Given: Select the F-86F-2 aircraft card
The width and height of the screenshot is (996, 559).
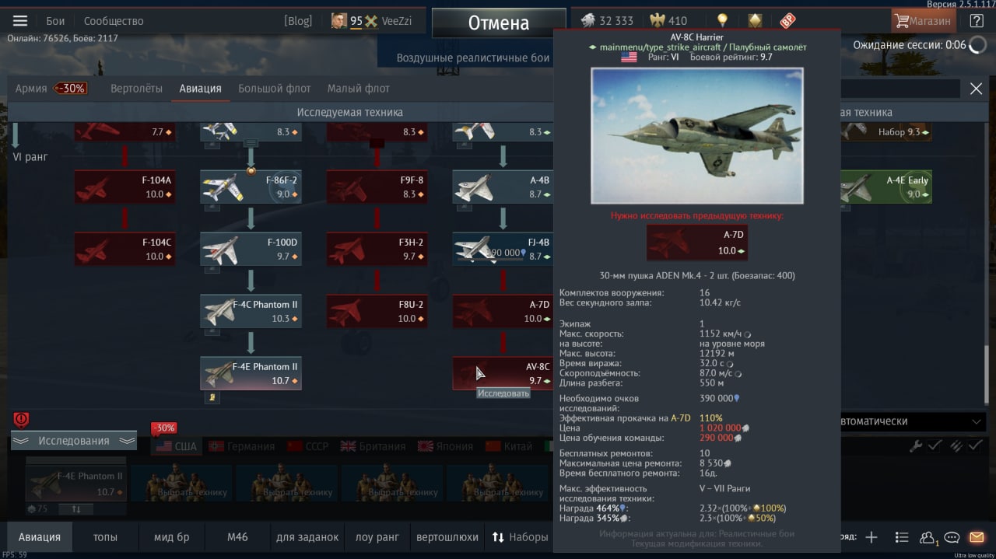Looking at the screenshot, I should click(x=251, y=187).
